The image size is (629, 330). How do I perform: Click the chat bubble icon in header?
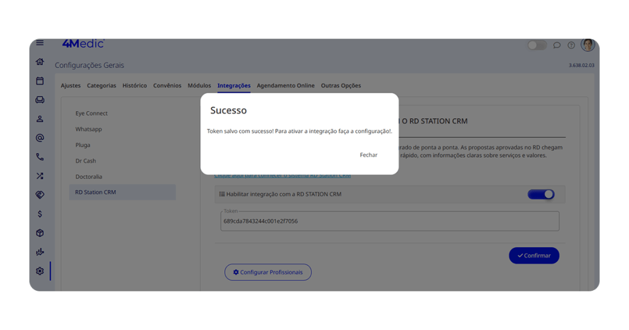(557, 45)
